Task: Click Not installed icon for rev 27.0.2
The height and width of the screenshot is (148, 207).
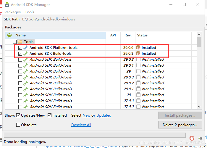Action: point(138,107)
